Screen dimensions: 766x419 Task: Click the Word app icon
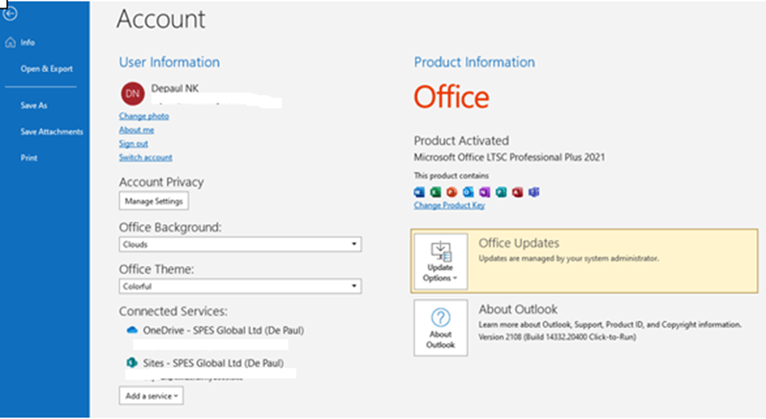pyautogui.click(x=419, y=192)
